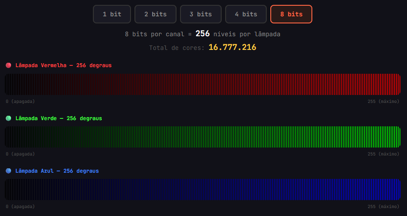
Task: Choose the 3 bits button
Action: (x=200, y=14)
